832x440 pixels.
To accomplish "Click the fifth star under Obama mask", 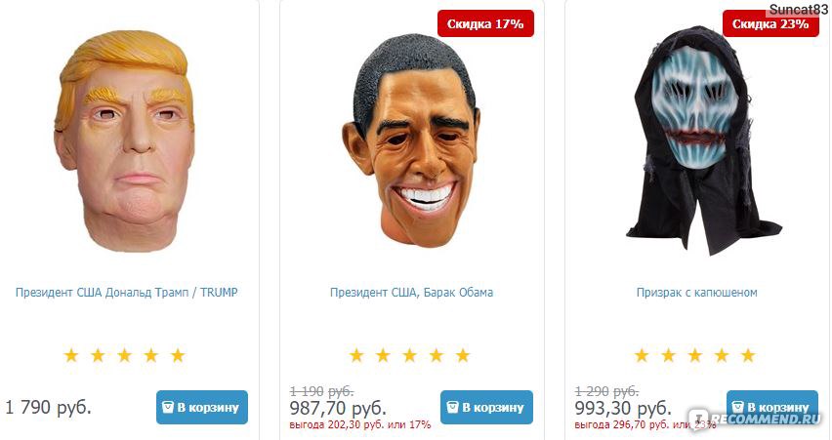I will click(x=463, y=355).
